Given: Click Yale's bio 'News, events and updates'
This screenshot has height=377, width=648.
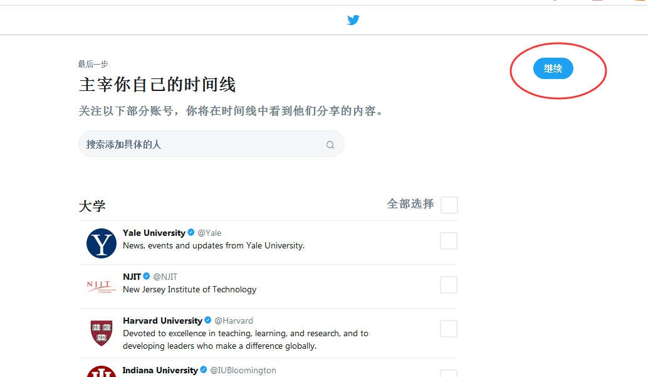Looking at the screenshot, I should point(214,245).
